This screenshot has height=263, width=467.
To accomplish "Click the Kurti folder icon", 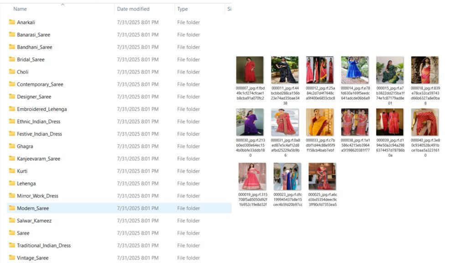I will click(x=12, y=171).
